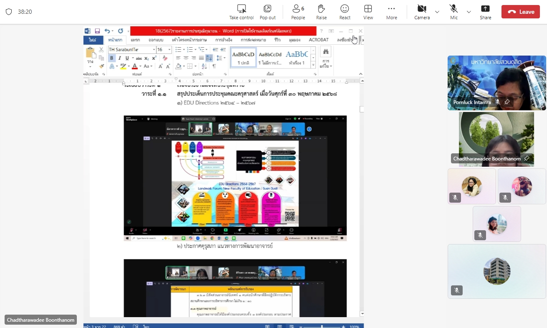Open font size dropdown showing 16
Image resolution: width=547 pixels, height=328 pixels.
(169, 50)
